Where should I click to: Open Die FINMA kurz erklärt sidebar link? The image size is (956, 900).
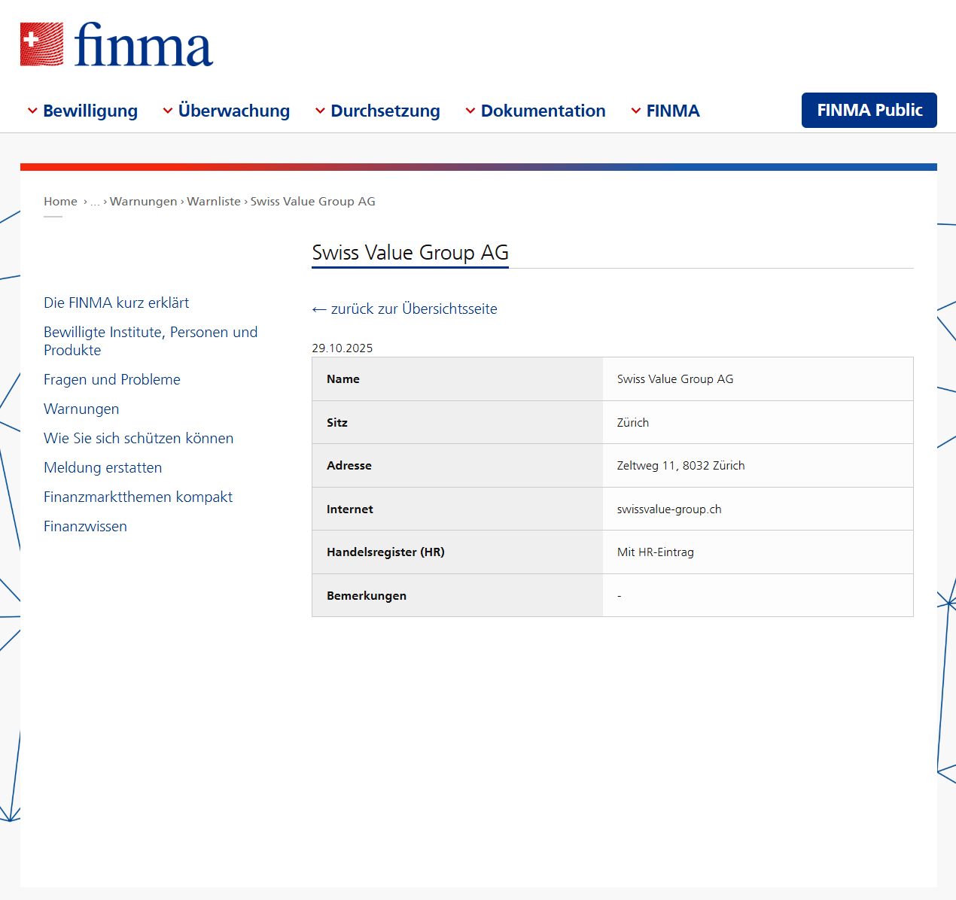click(x=117, y=303)
